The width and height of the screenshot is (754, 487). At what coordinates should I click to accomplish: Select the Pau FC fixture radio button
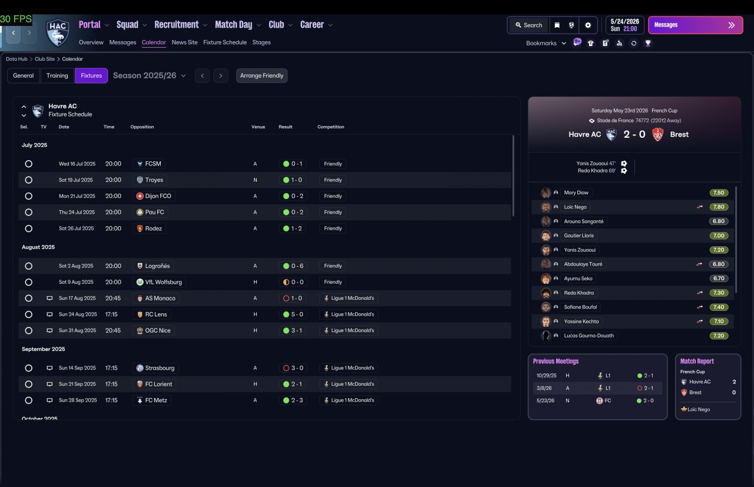pyautogui.click(x=28, y=212)
